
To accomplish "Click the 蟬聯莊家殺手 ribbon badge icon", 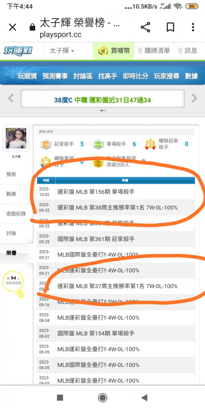I will tap(150, 144).
